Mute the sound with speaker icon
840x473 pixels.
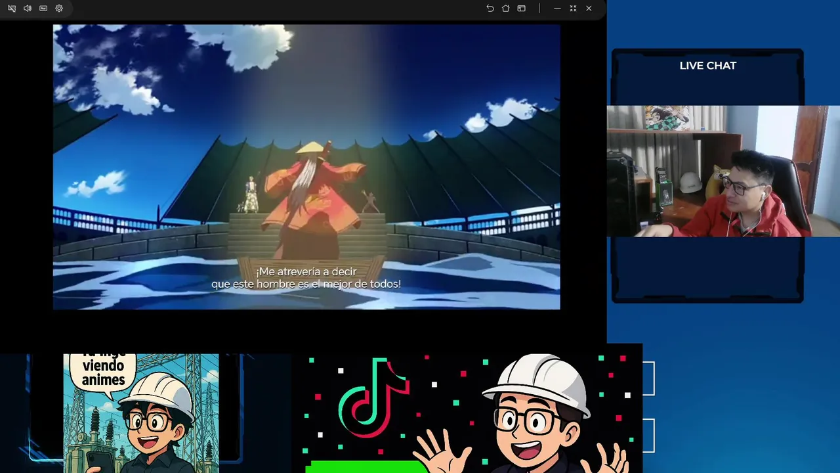28,9
